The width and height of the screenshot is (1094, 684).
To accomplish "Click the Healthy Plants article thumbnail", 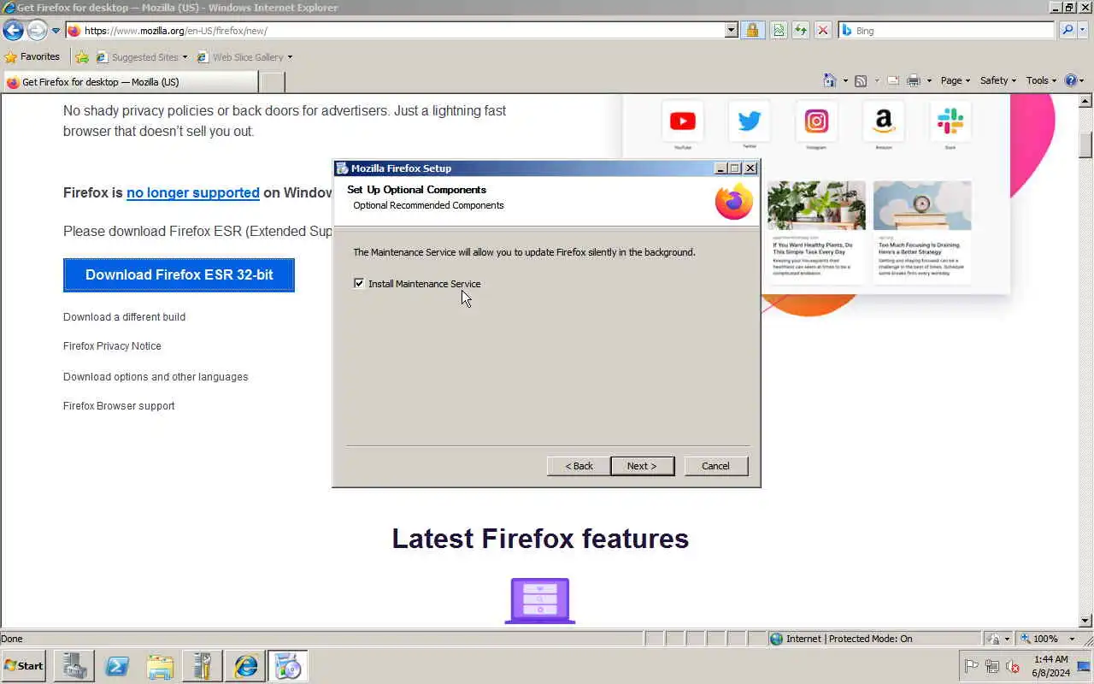I will (x=816, y=205).
